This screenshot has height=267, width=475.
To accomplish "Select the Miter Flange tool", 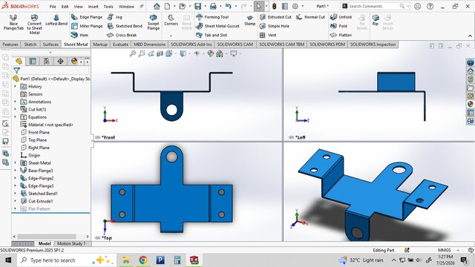I will coord(87,26).
